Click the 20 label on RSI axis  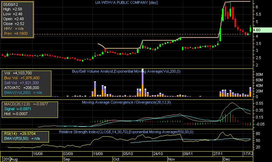[258, 147]
